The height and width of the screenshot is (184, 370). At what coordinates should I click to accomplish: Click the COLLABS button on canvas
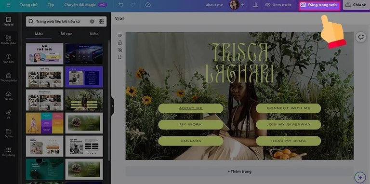pyautogui.click(x=191, y=141)
